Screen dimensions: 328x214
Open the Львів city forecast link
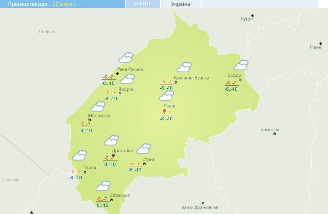(170, 106)
